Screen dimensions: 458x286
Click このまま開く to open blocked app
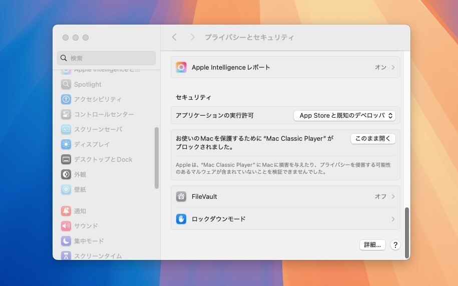[373, 138]
